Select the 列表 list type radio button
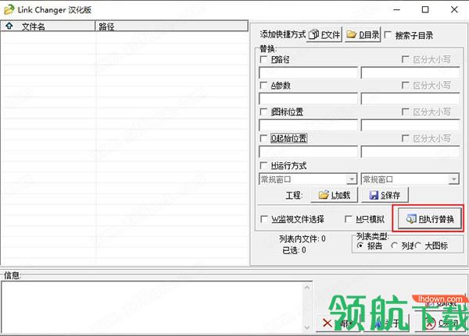The image size is (469, 336). coord(394,246)
